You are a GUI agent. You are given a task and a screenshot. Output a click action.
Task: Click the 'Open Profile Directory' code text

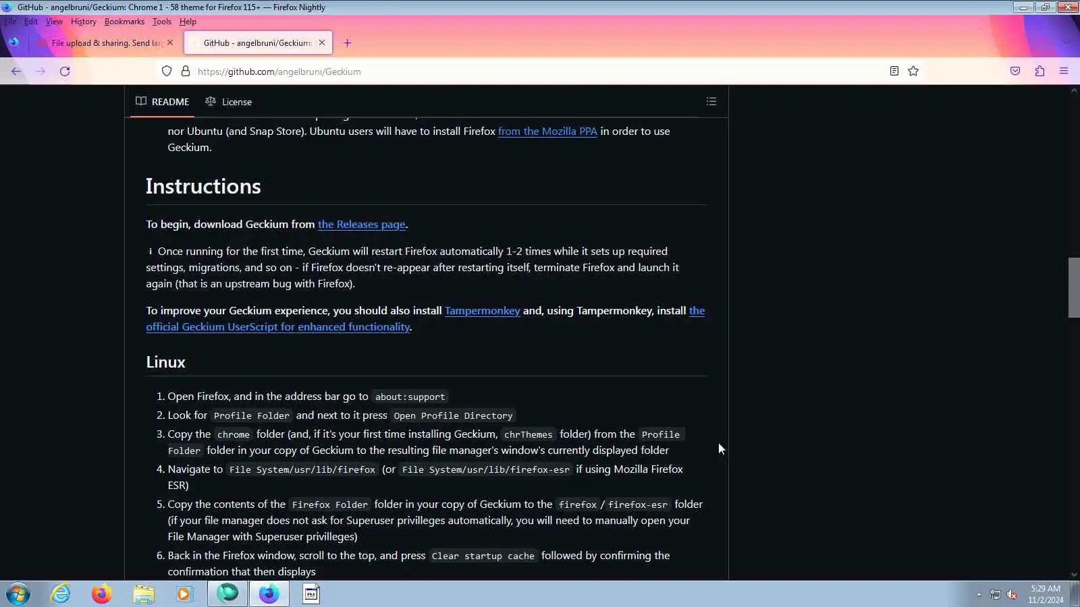click(x=453, y=416)
